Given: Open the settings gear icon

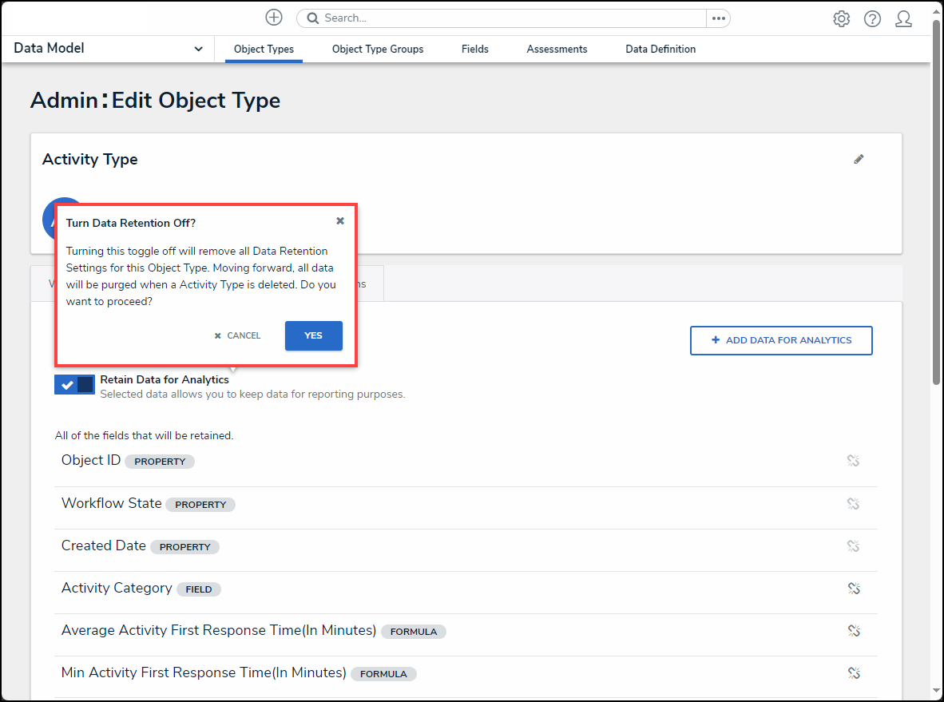Looking at the screenshot, I should [x=841, y=18].
